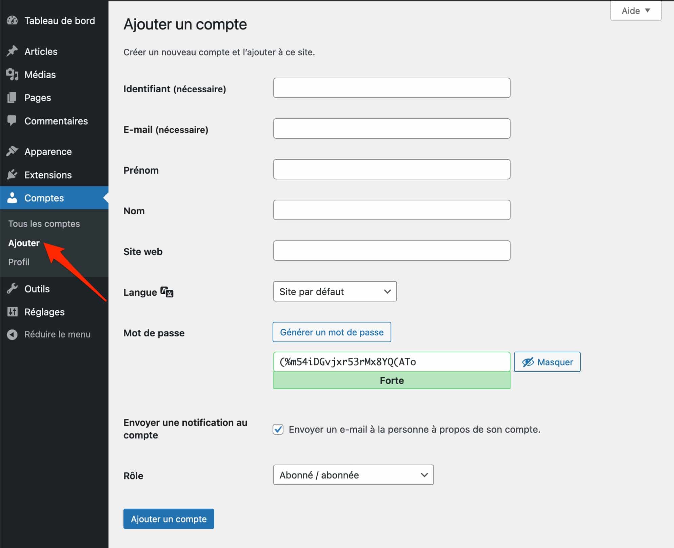The height and width of the screenshot is (548, 674).
Task: Click the E-mail (nécessaire) label
Action: (x=166, y=130)
